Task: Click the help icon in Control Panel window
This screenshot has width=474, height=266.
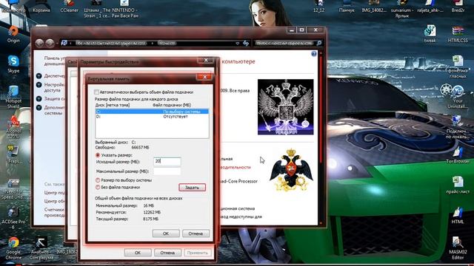Action: click(x=313, y=54)
